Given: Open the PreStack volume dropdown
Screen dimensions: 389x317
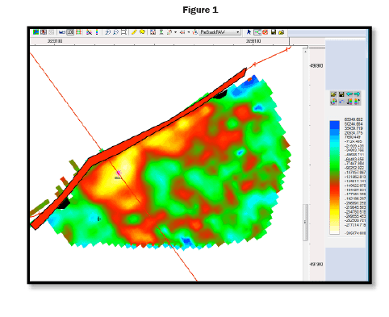Looking at the screenshot, I should click(x=220, y=32).
